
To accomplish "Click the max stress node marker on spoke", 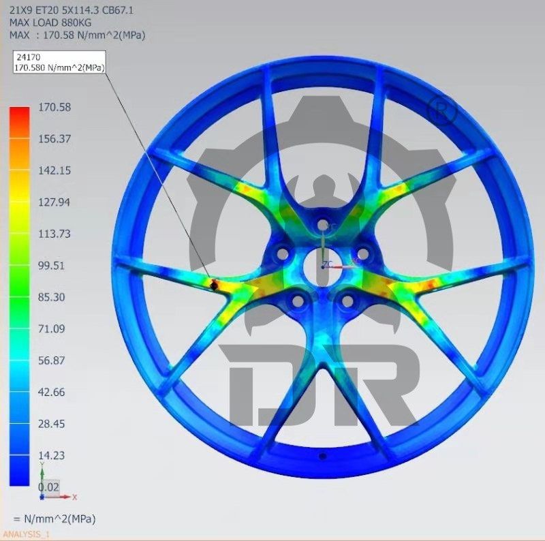I will [x=214, y=285].
